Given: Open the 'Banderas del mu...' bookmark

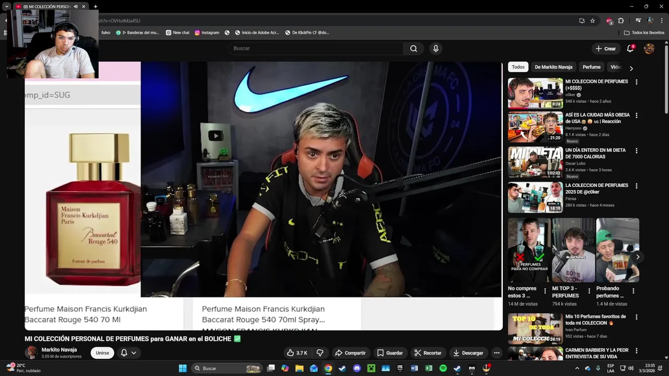Looking at the screenshot, I should coord(137,32).
